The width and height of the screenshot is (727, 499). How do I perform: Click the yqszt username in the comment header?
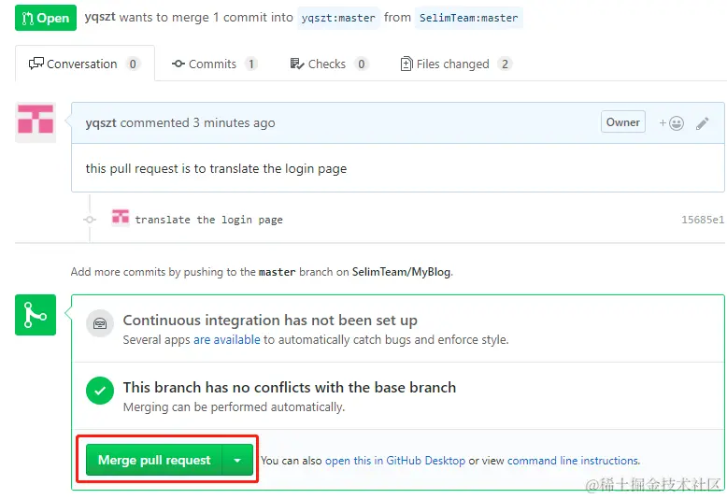[x=101, y=123]
